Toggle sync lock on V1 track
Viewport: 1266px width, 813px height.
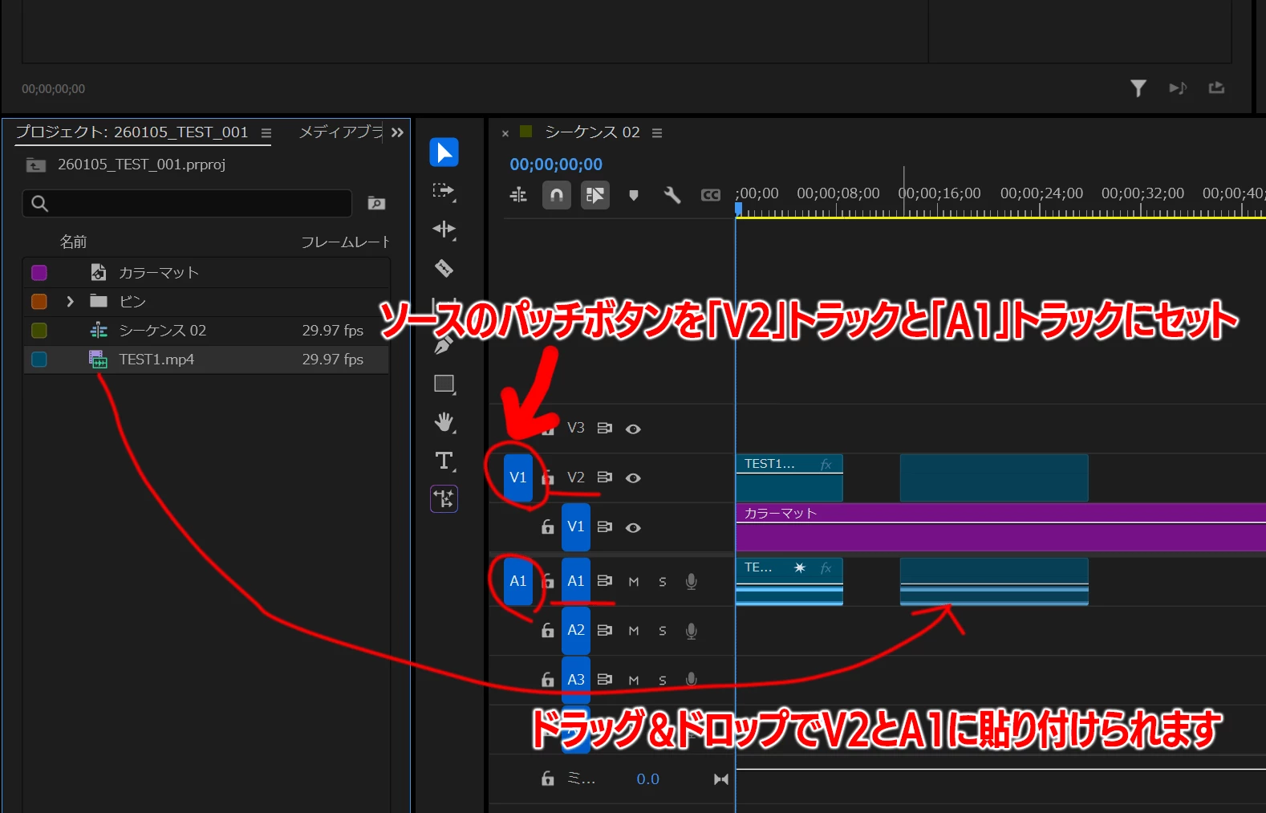coord(605,527)
